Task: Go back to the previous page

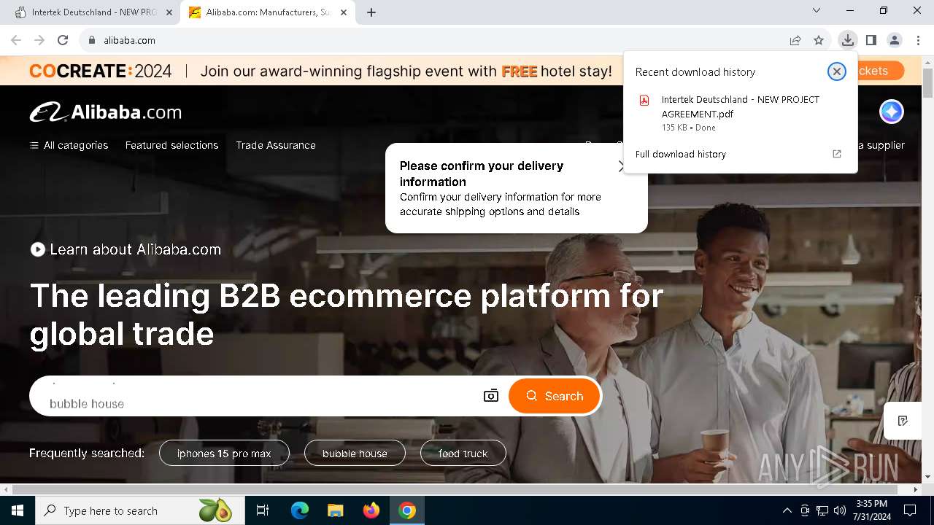Action: tap(16, 41)
